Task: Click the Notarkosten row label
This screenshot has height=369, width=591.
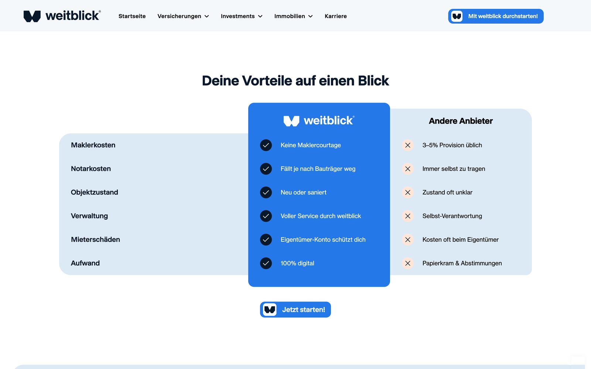Action: pos(91,169)
